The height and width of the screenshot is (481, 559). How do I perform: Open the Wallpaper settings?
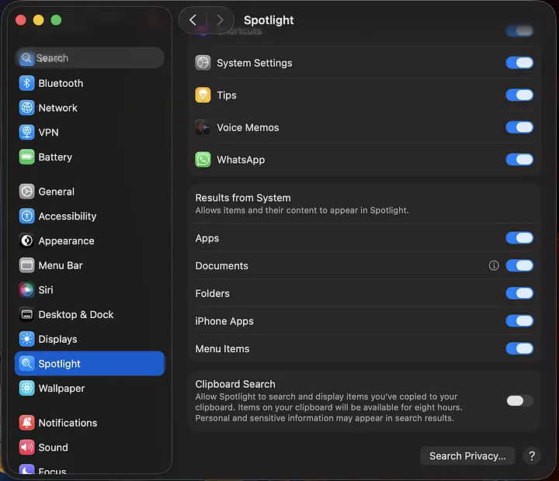[x=89, y=389]
